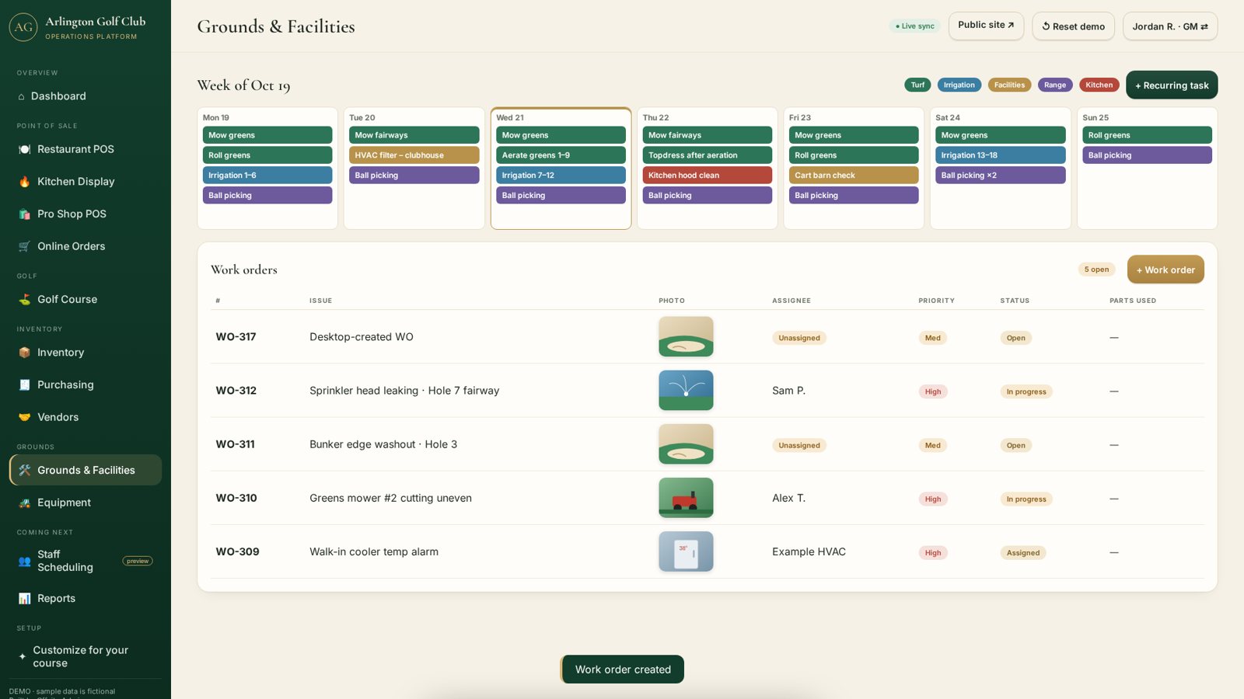This screenshot has width=1244, height=699.
Task: Add a new Recurring task
Action: [x=1172, y=85]
